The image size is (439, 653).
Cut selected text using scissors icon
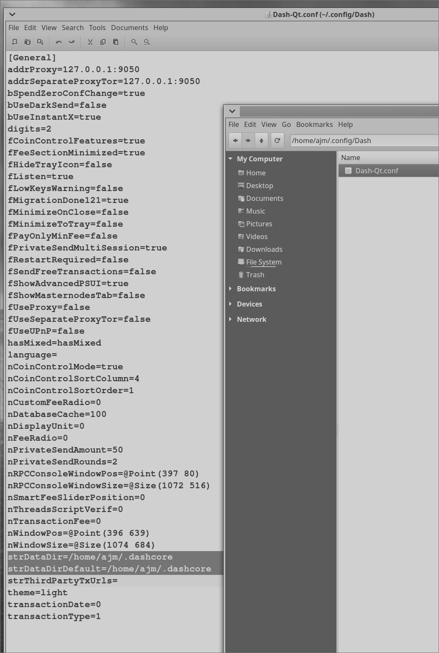pos(90,42)
